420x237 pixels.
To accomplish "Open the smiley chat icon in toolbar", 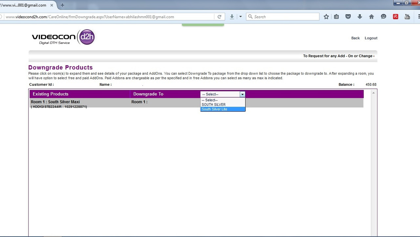I will pyautogui.click(x=383, y=17).
